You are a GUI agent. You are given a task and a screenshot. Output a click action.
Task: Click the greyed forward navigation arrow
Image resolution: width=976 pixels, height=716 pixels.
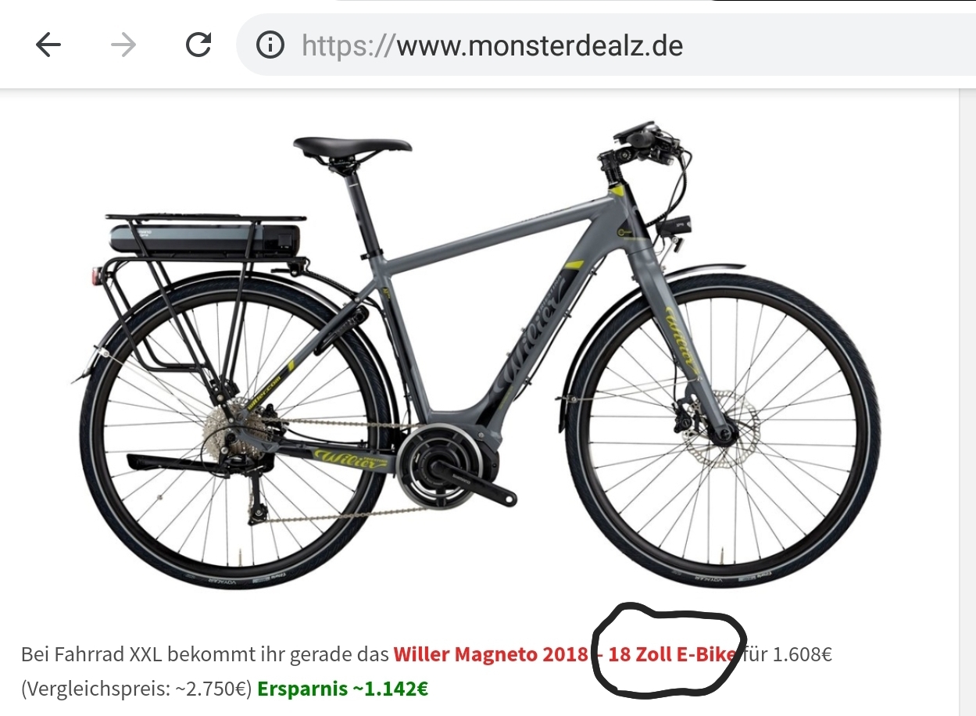[123, 45]
